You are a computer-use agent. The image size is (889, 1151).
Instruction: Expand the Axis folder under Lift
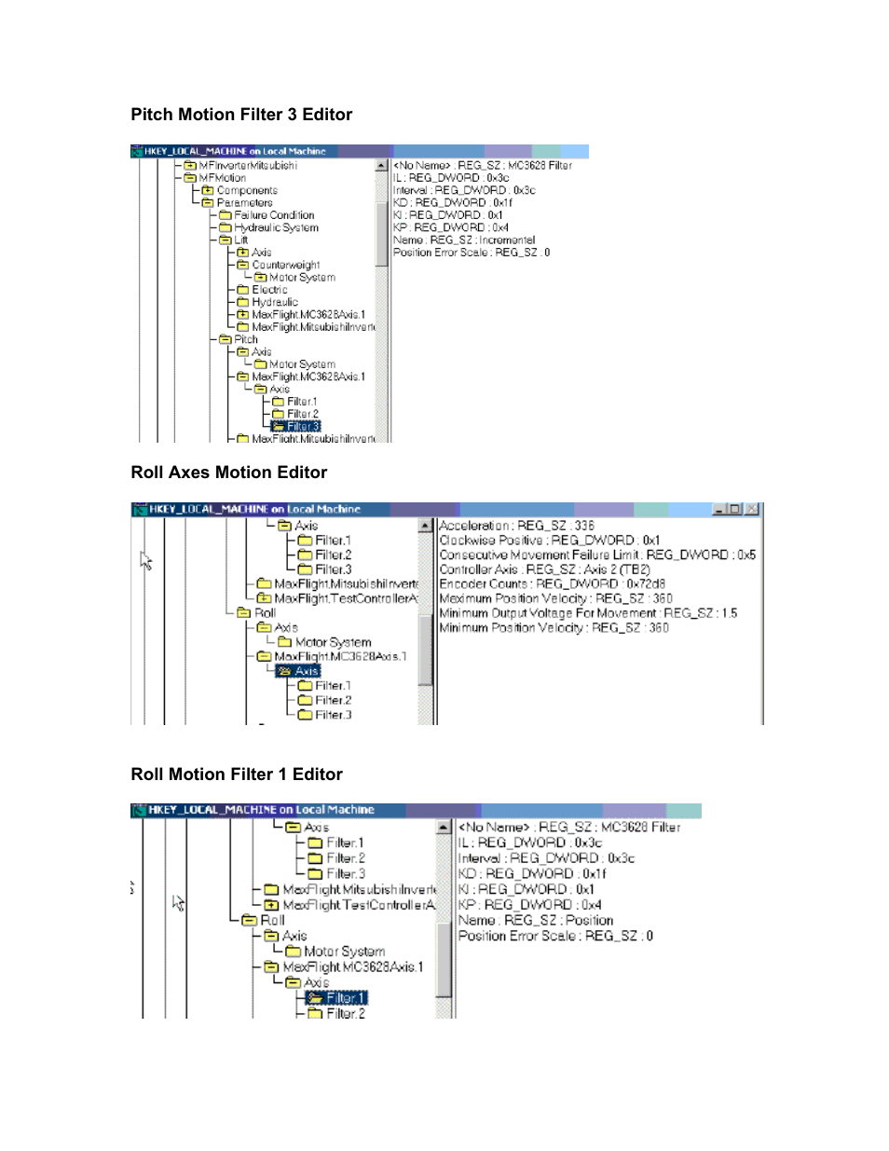tap(243, 253)
